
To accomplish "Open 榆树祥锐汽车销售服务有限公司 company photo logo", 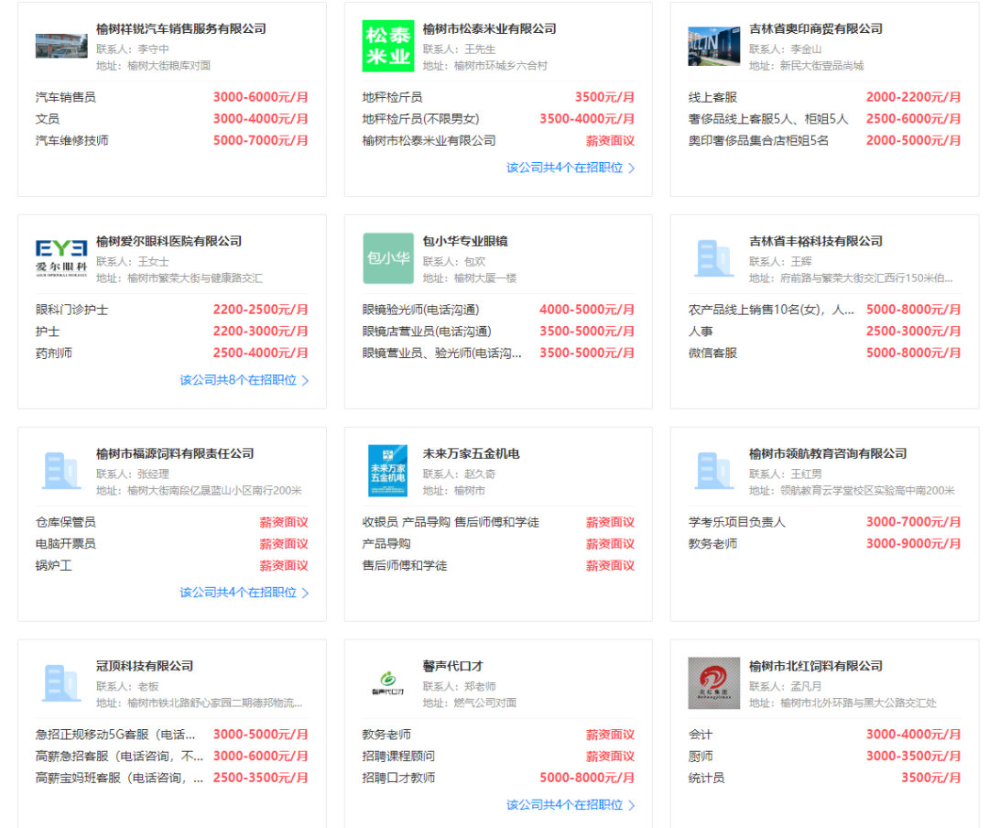I will [x=61, y=46].
